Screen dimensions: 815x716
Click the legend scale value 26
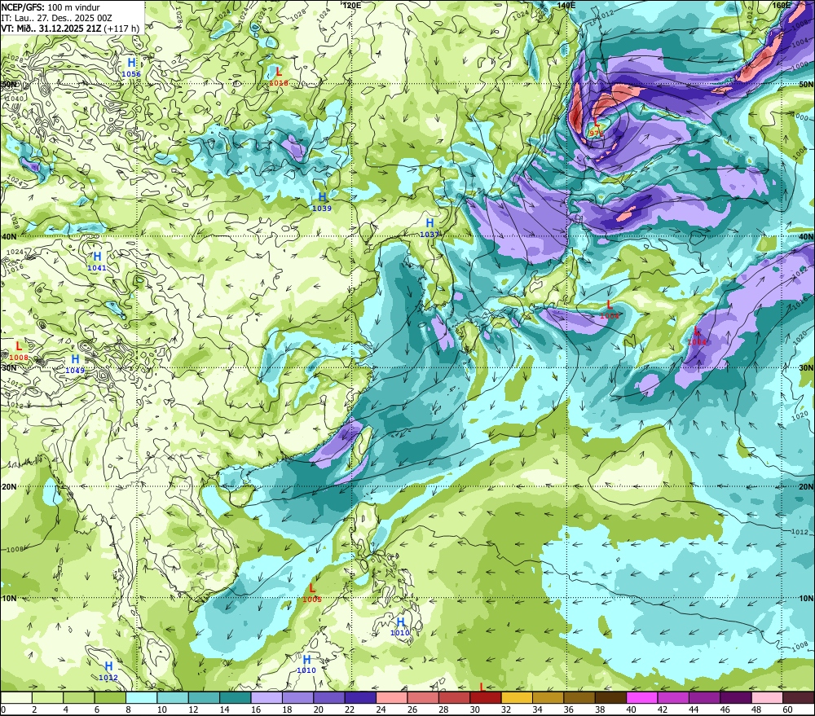(412, 709)
